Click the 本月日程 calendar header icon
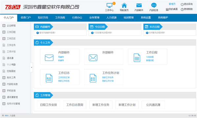The width and height of the screenshot is (197, 118). [x=146, y=27]
